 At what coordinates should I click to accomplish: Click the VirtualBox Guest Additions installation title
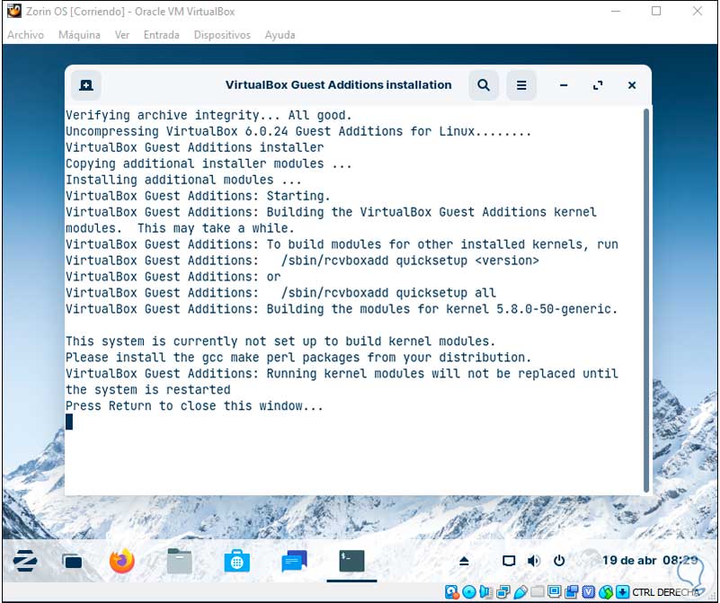click(338, 84)
